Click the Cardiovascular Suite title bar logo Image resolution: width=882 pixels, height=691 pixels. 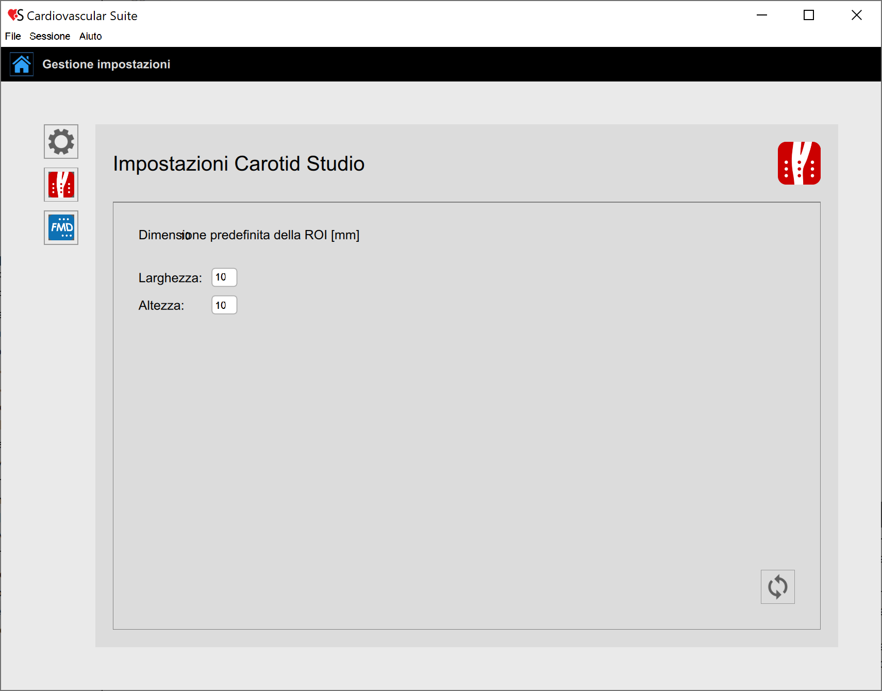pos(15,15)
